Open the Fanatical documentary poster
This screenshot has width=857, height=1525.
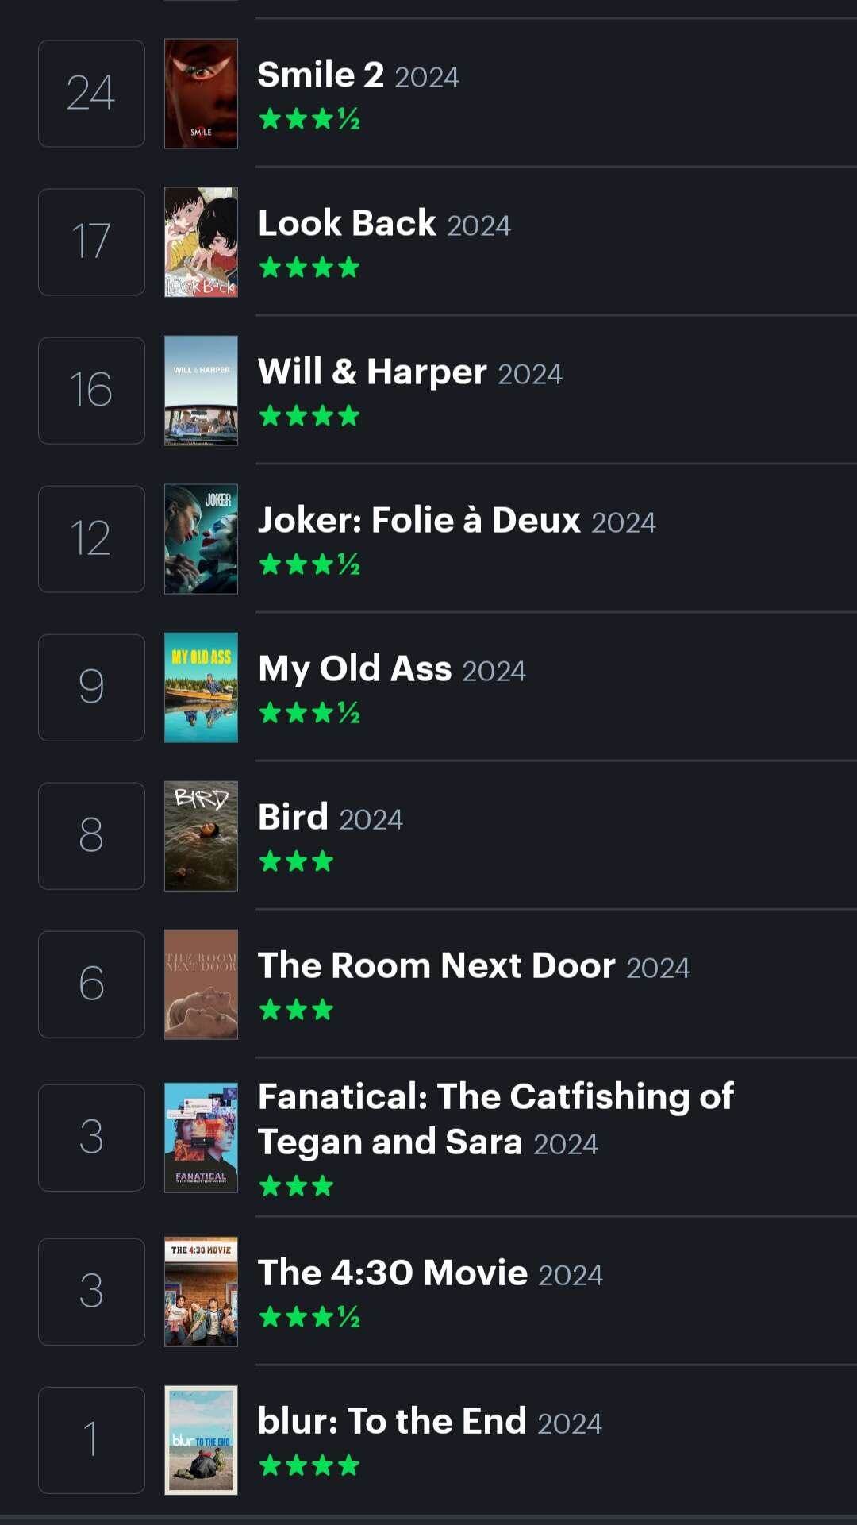point(201,1138)
